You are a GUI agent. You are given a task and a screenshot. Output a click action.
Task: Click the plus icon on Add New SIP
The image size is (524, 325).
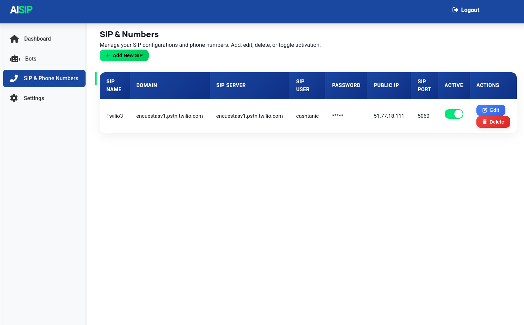(x=108, y=55)
